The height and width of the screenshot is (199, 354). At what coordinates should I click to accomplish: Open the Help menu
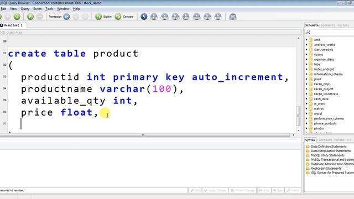[76, 9]
